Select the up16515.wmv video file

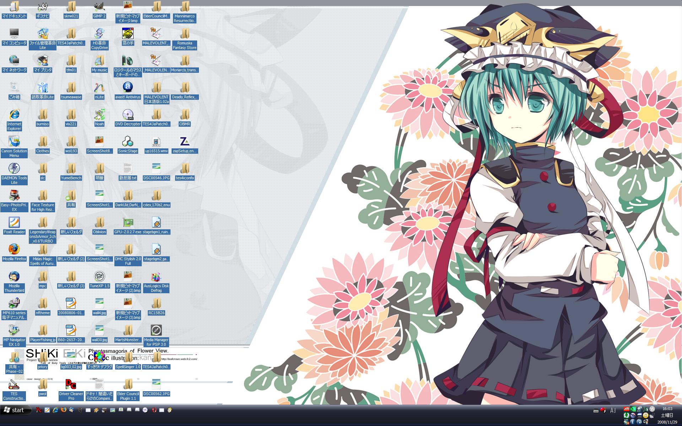pos(156,144)
